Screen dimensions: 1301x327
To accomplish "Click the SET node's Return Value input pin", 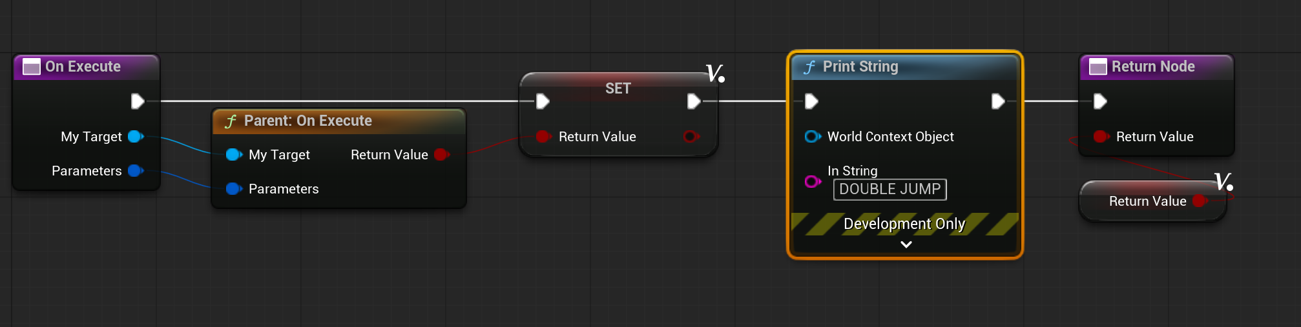I will pyautogui.click(x=543, y=137).
